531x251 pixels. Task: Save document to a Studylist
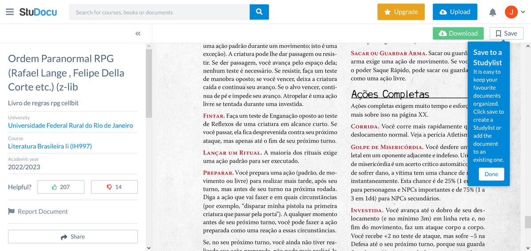coord(507,33)
